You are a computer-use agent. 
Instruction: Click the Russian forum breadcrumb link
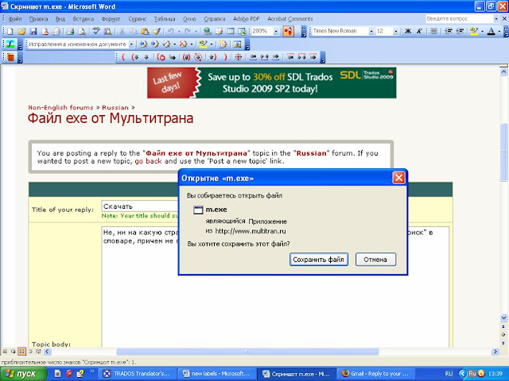click(115, 108)
